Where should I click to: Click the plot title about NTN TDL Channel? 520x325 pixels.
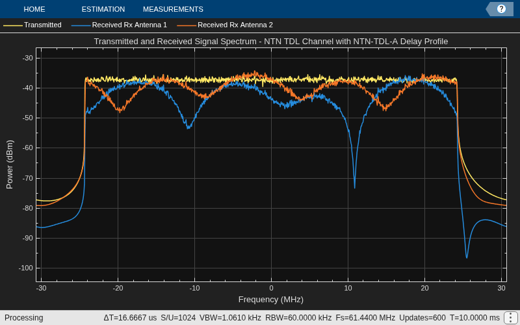pyautogui.click(x=271, y=42)
